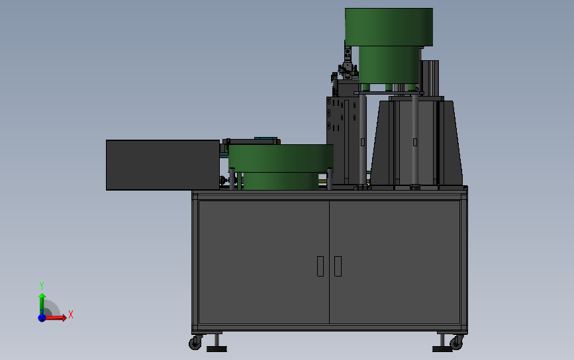Select the right cabinet door panel

(x=395, y=262)
